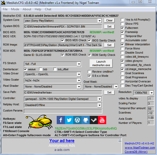Click the Scanlines value field
Image resolution: width=157 pixels, height=155 pixels.
point(151,113)
